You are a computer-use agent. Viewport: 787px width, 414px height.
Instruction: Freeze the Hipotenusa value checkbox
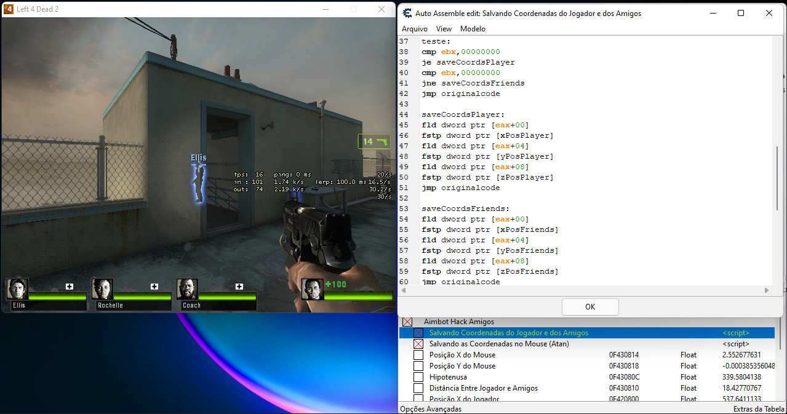point(418,377)
